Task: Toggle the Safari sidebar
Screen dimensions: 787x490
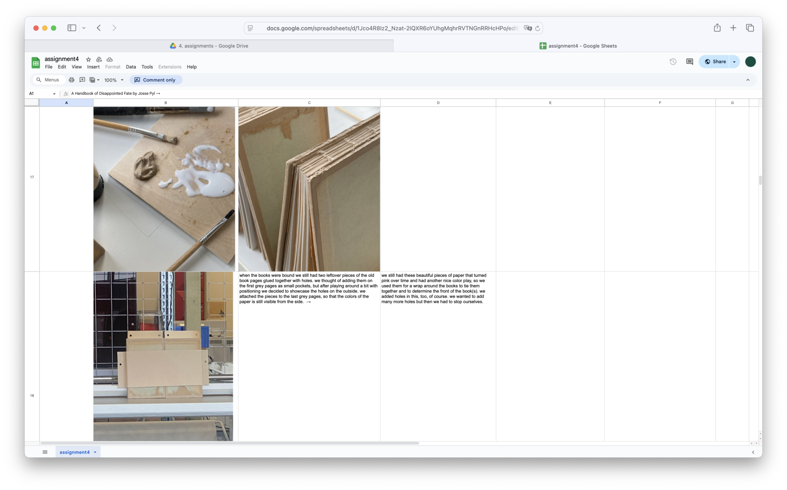Action: pos(72,28)
